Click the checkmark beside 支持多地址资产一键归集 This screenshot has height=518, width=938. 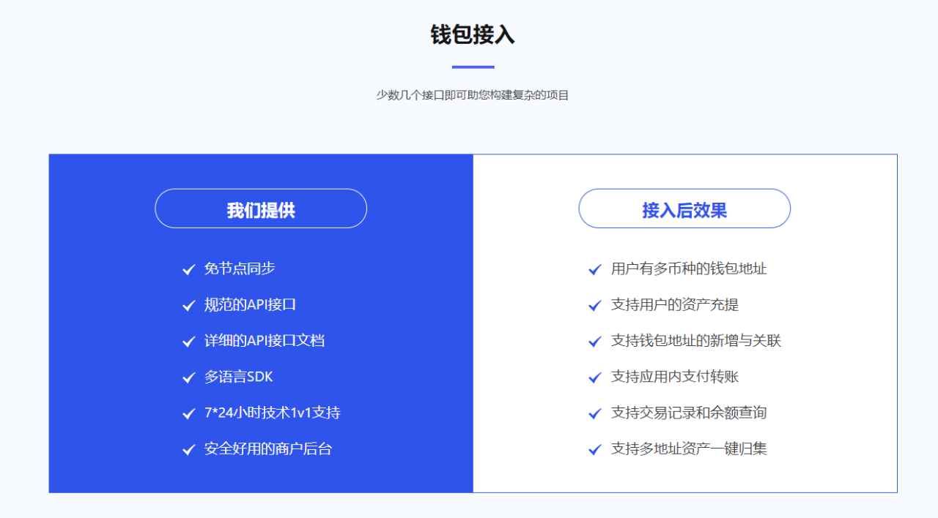(595, 449)
